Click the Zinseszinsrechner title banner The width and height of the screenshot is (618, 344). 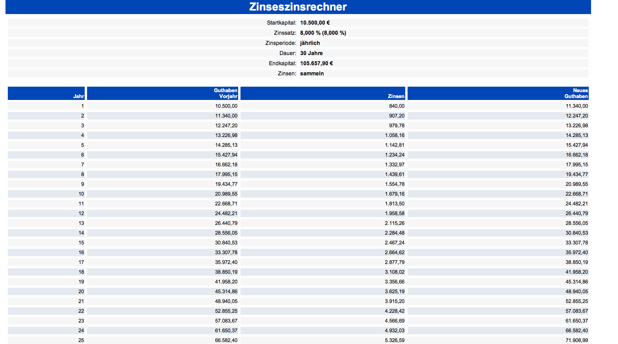pyautogui.click(x=298, y=7)
